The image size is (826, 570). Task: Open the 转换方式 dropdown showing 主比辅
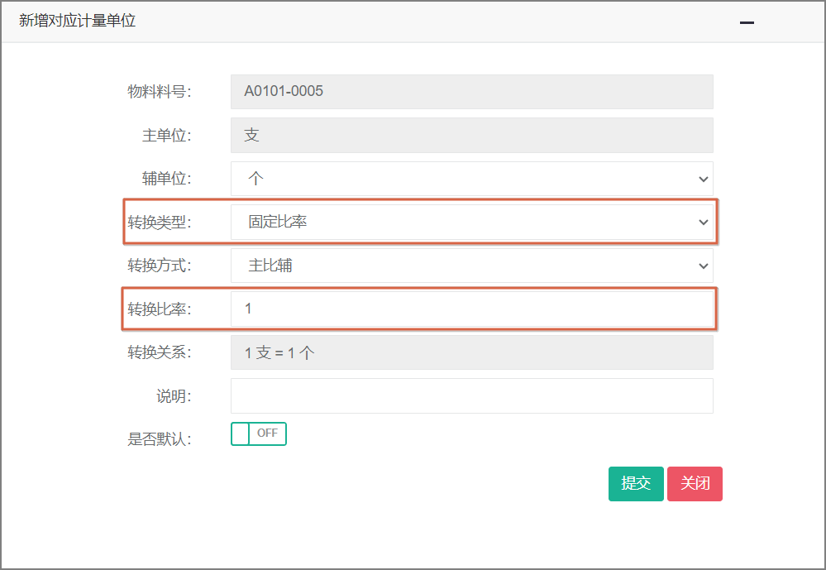(471, 266)
